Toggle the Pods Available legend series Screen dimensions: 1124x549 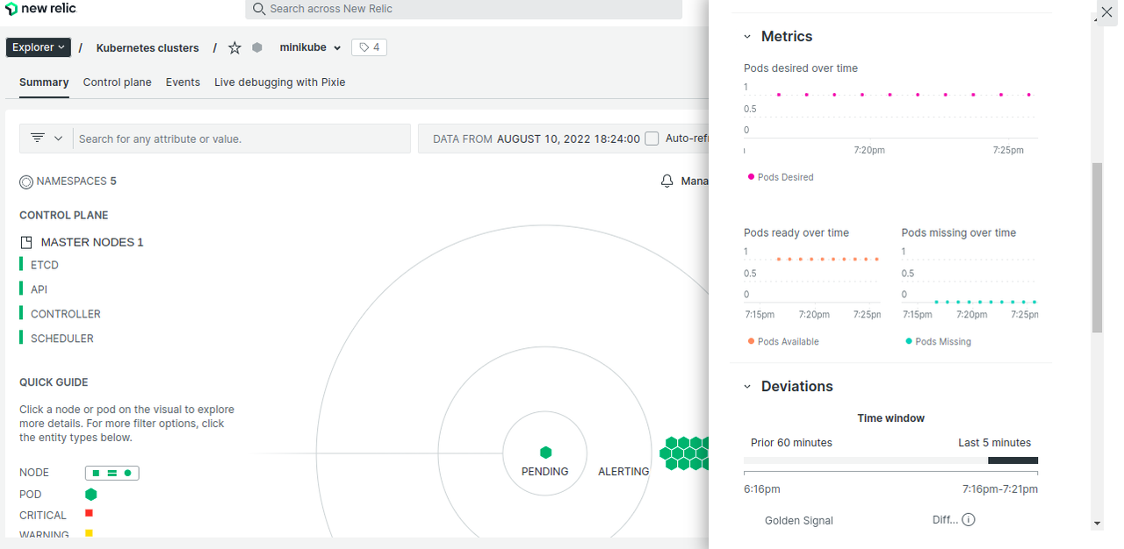(783, 342)
